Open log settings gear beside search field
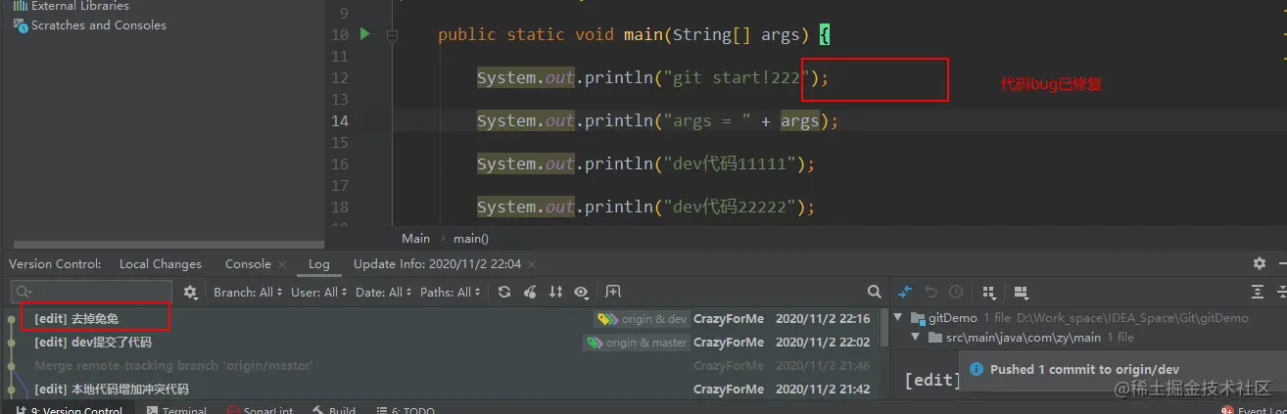This screenshot has width=1287, height=414. coord(191,292)
